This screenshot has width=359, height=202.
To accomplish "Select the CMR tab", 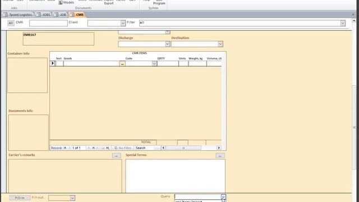I will coord(77,15).
